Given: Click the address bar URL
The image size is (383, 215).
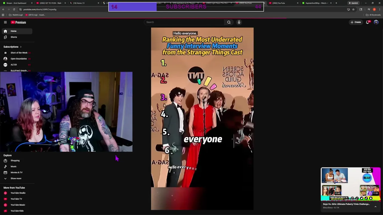Looking at the screenshot, I should (x=40, y=9).
